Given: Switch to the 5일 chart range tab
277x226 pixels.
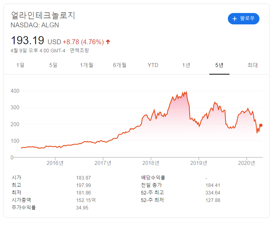Looking at the screenshot, I should pos(53,65).
